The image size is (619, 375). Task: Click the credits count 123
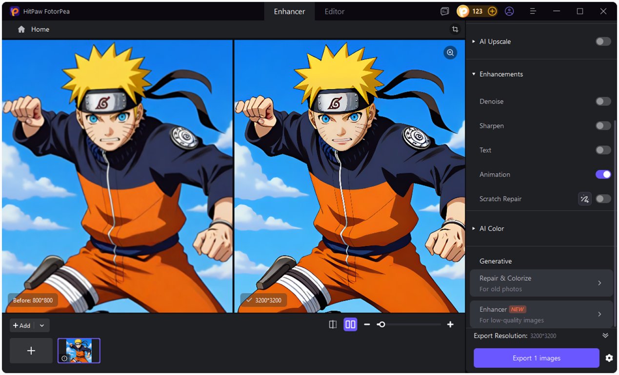click(x=478, y=11)
